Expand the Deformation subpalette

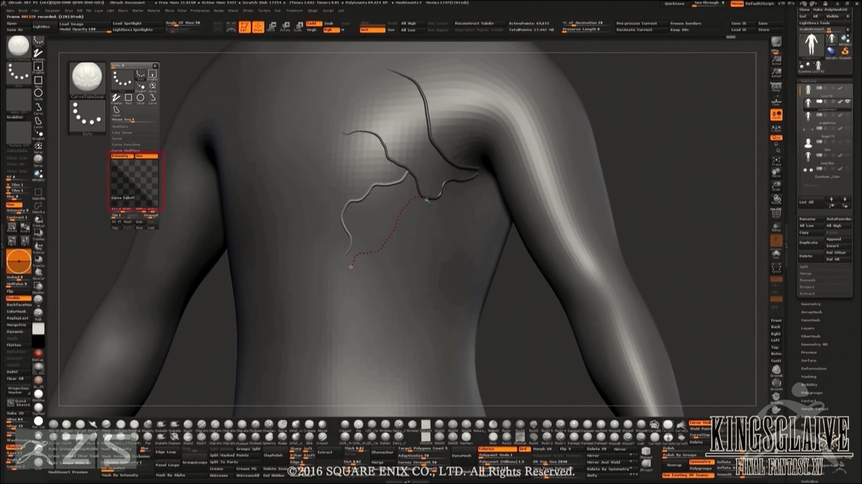813,368
